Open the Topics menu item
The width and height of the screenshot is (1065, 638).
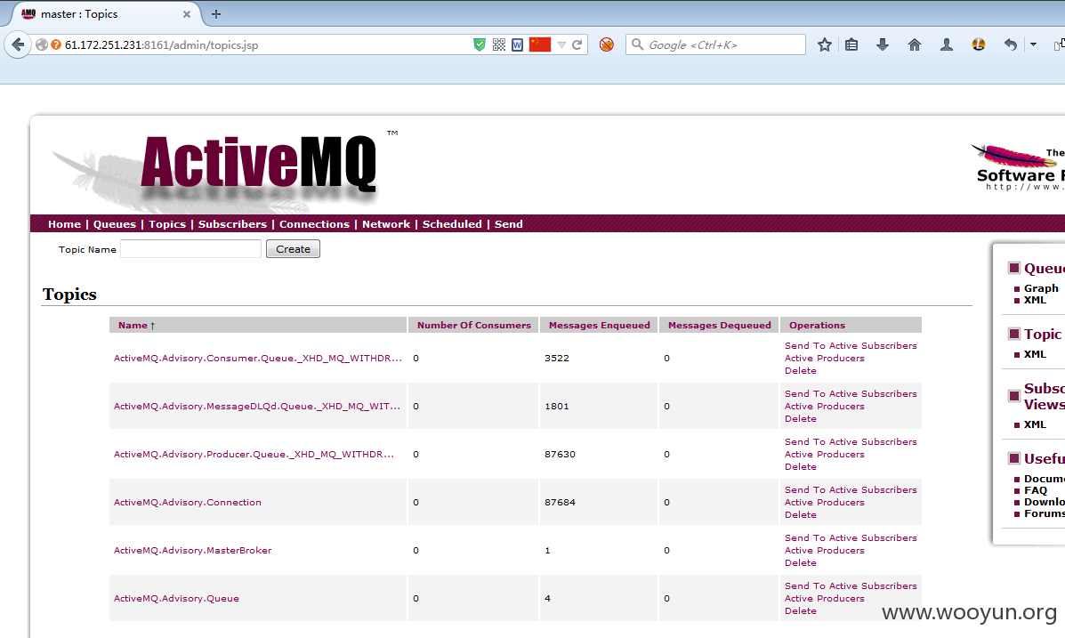pos(167,224)
